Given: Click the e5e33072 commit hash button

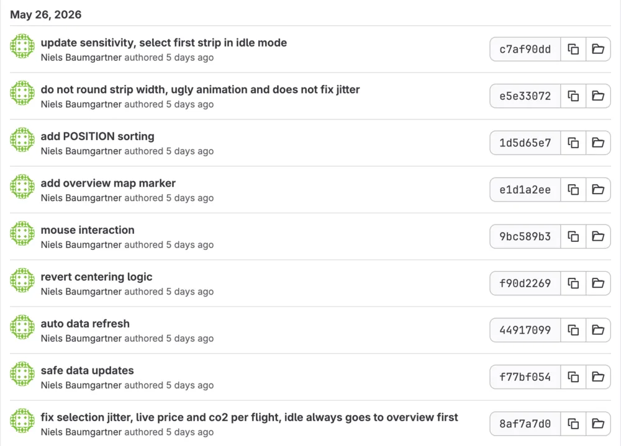Looking at the screenshot, I should 525,96.
